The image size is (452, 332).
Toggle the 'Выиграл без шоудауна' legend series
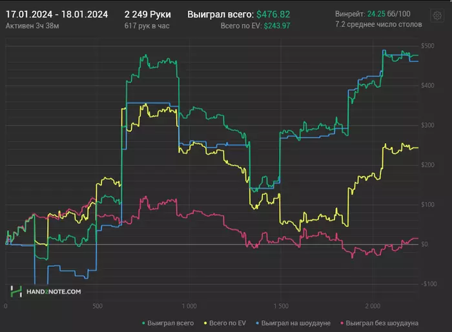[382, 322]
